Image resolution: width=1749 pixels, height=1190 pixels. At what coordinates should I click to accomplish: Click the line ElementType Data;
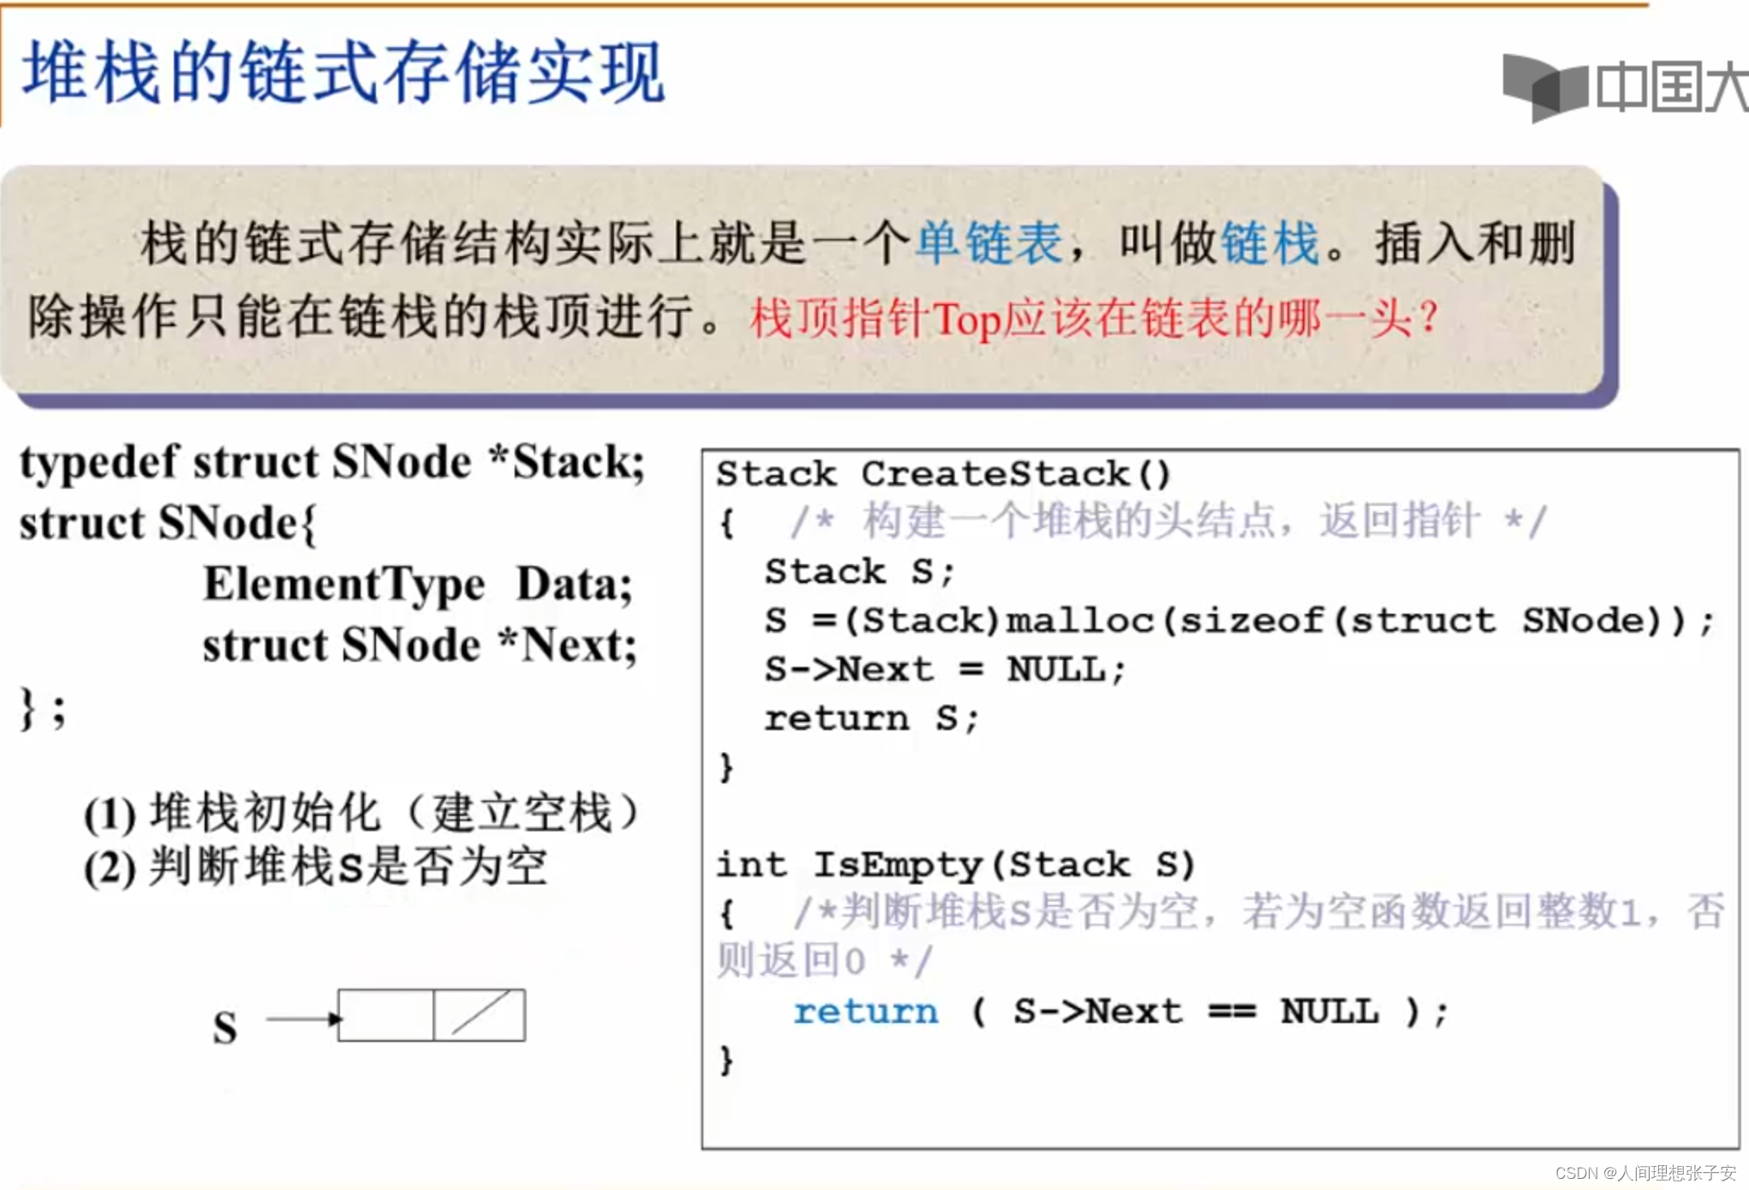coord(418,584)
